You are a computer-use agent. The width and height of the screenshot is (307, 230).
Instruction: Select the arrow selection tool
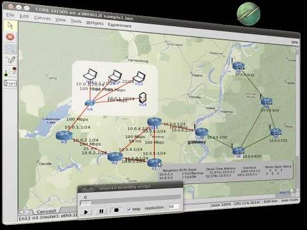(x=10, y=26)
